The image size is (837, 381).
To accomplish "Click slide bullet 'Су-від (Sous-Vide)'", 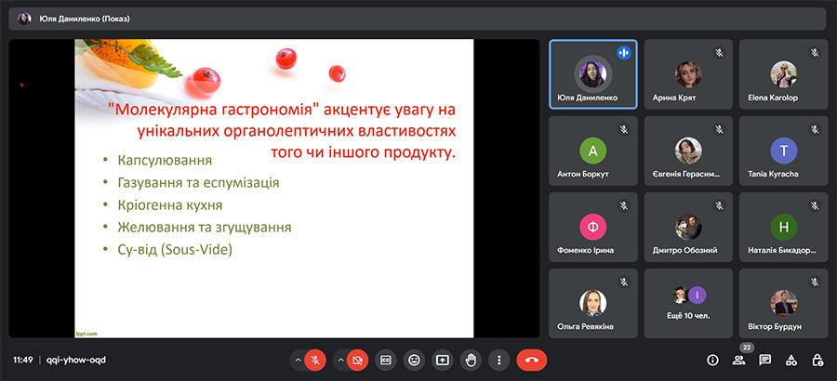I will 175,250.
